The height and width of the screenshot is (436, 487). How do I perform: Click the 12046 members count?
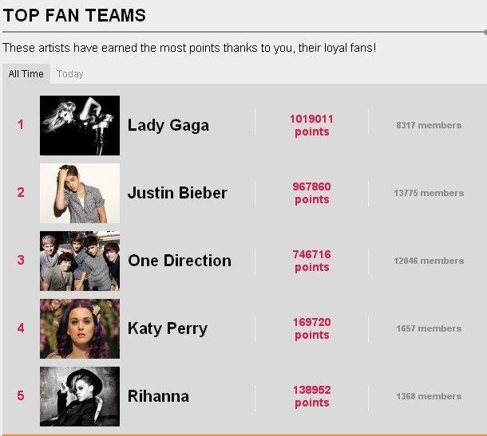(x=429, y=261)
